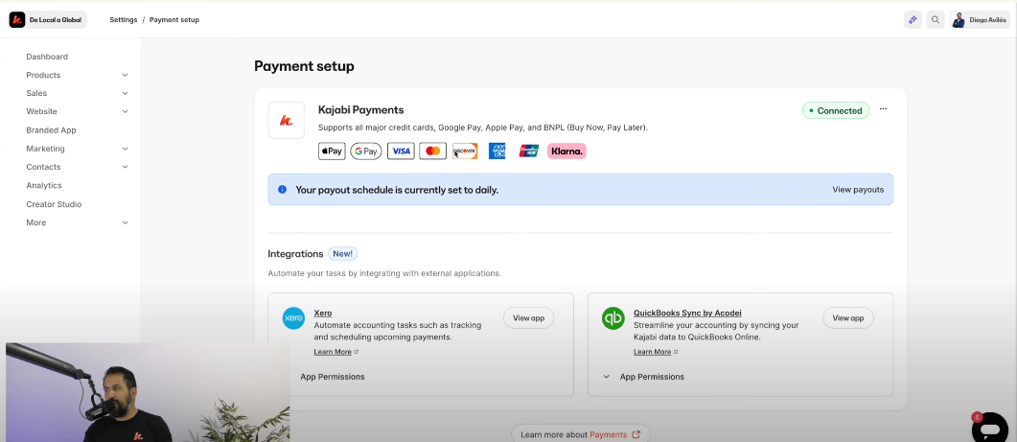Image resolution: width=1017 pixels, height=442 pixels.
Task: Expand Xero App Permissions
Action: (x=332, y=377)
